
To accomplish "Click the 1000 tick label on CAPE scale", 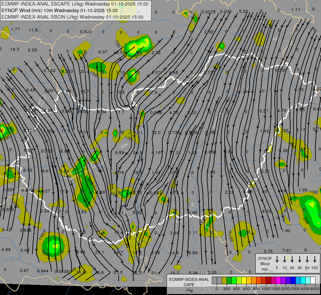I will tap(266, 289).
